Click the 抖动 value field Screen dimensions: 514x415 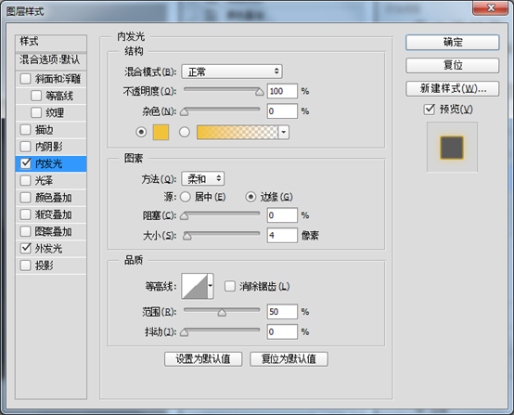(282, 331)
